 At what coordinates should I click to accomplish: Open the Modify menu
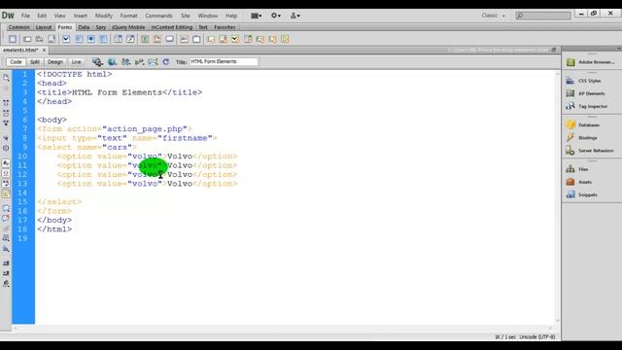(104, 16)
